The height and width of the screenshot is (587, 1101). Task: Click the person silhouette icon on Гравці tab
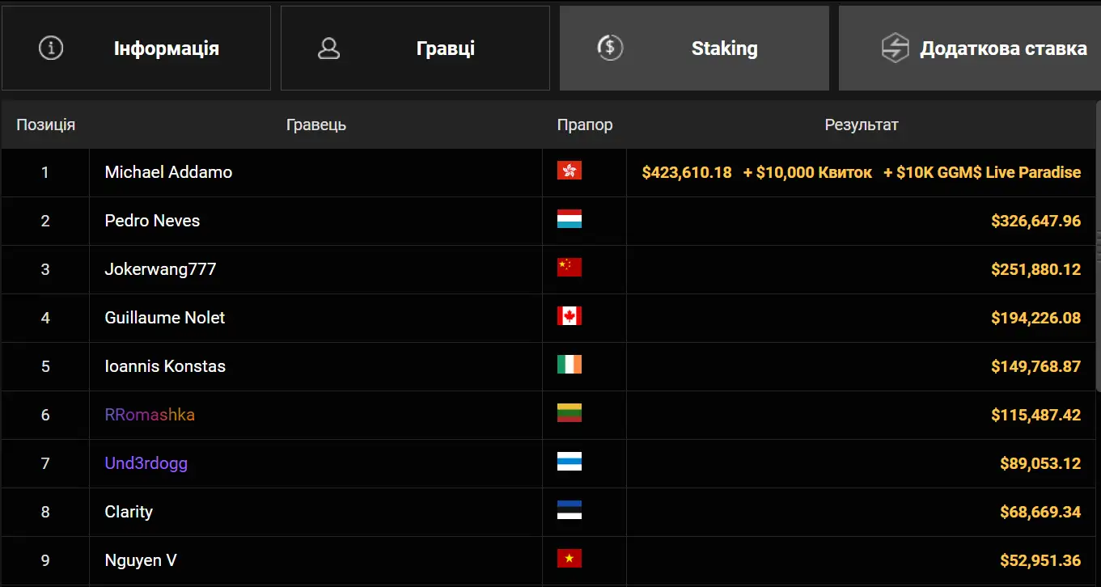pyautogui.click(x=328, y=49)
